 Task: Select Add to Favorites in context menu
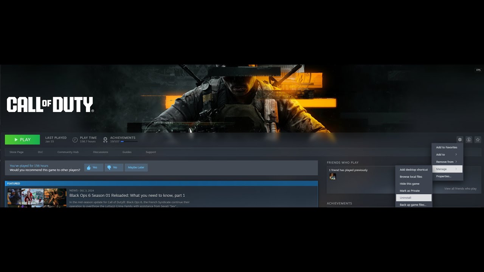447,147
